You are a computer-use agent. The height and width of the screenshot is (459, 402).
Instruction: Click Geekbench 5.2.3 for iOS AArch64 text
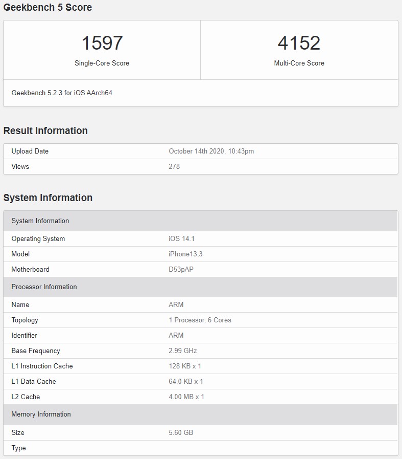point(62,93)
